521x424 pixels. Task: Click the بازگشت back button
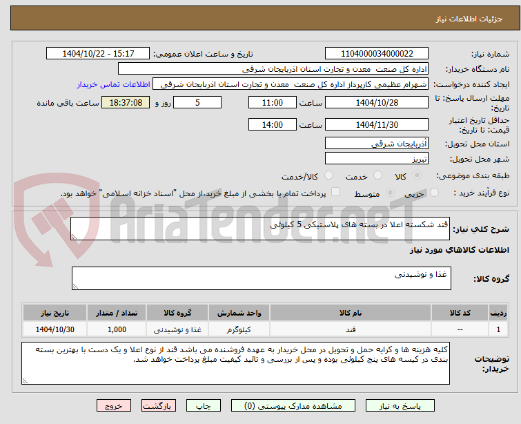[x=159, y=406]
